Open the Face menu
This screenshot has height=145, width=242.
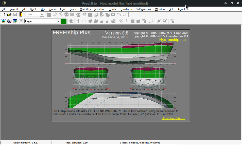pos(63,9)
